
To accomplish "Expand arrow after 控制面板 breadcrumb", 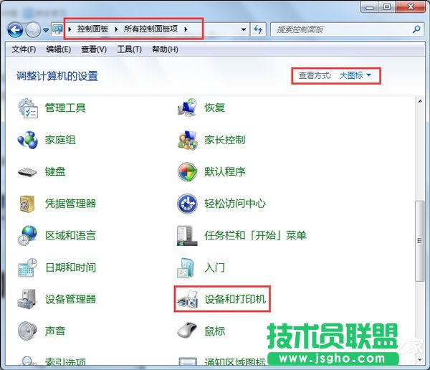I will (x=116, y=29).
